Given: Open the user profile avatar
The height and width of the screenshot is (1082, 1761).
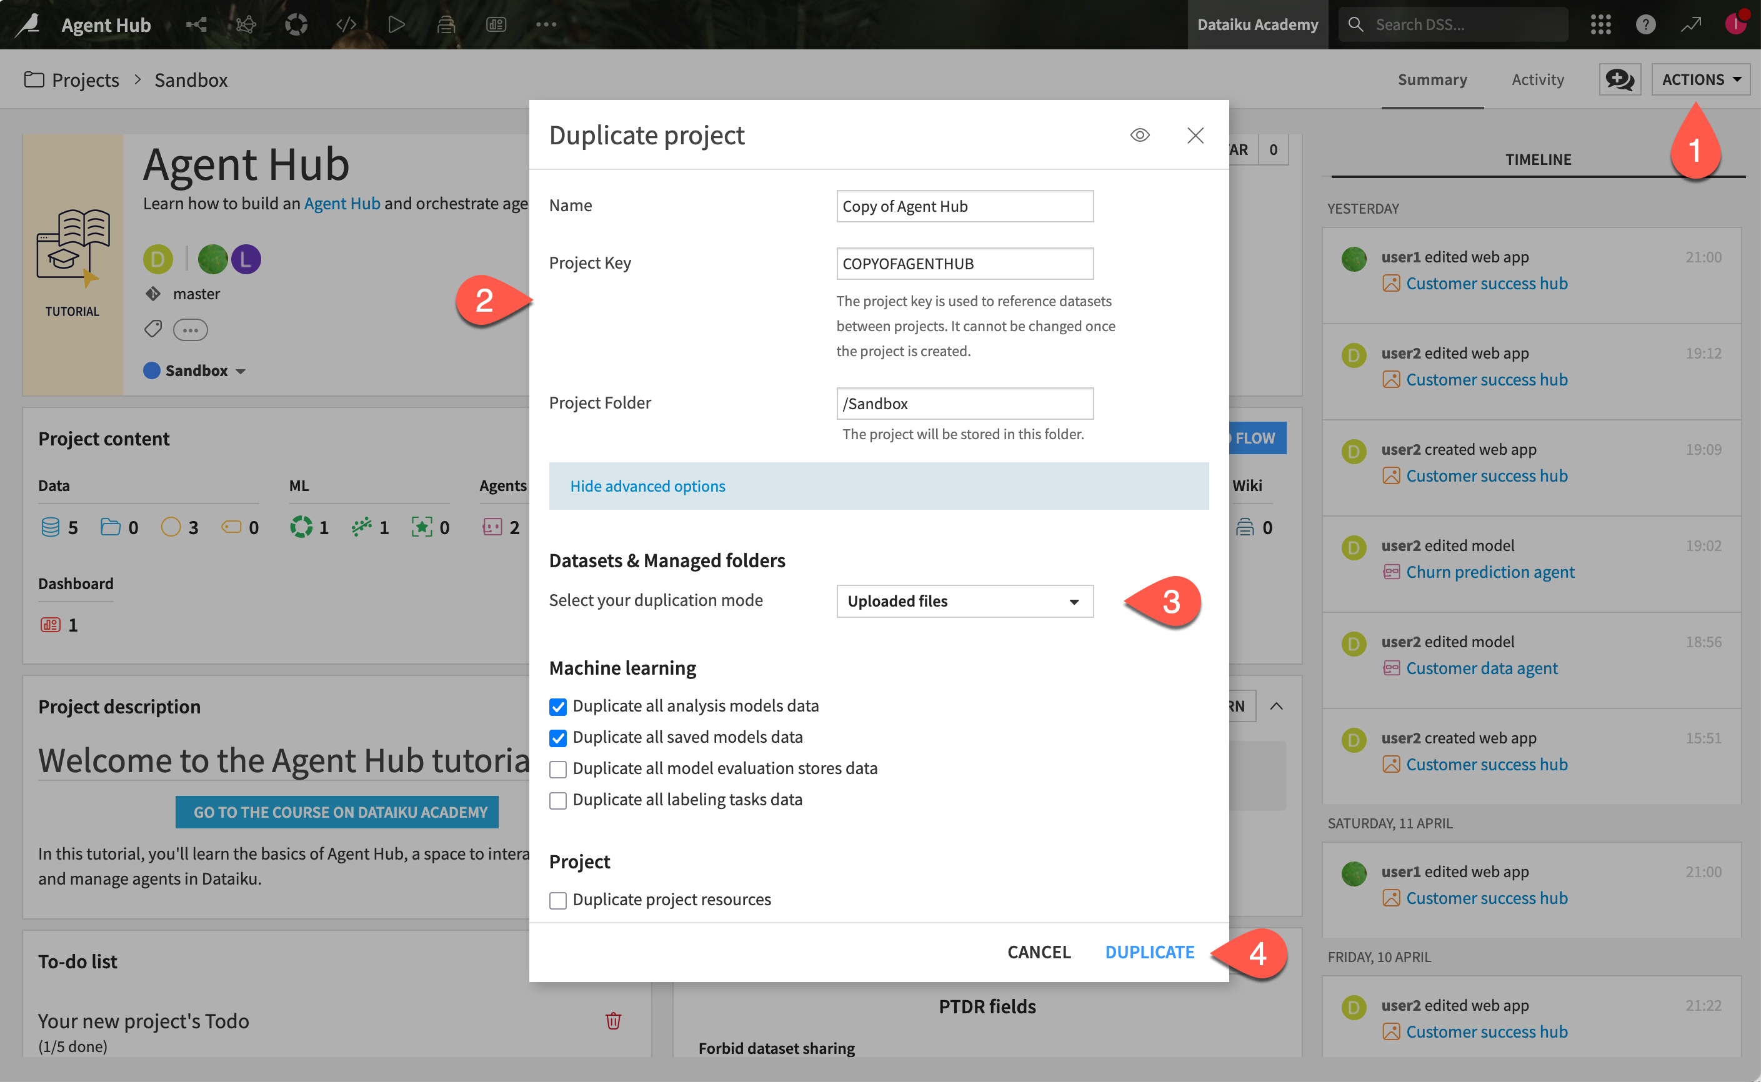Looking at the screenshot, I should [x=1736, y=24].
